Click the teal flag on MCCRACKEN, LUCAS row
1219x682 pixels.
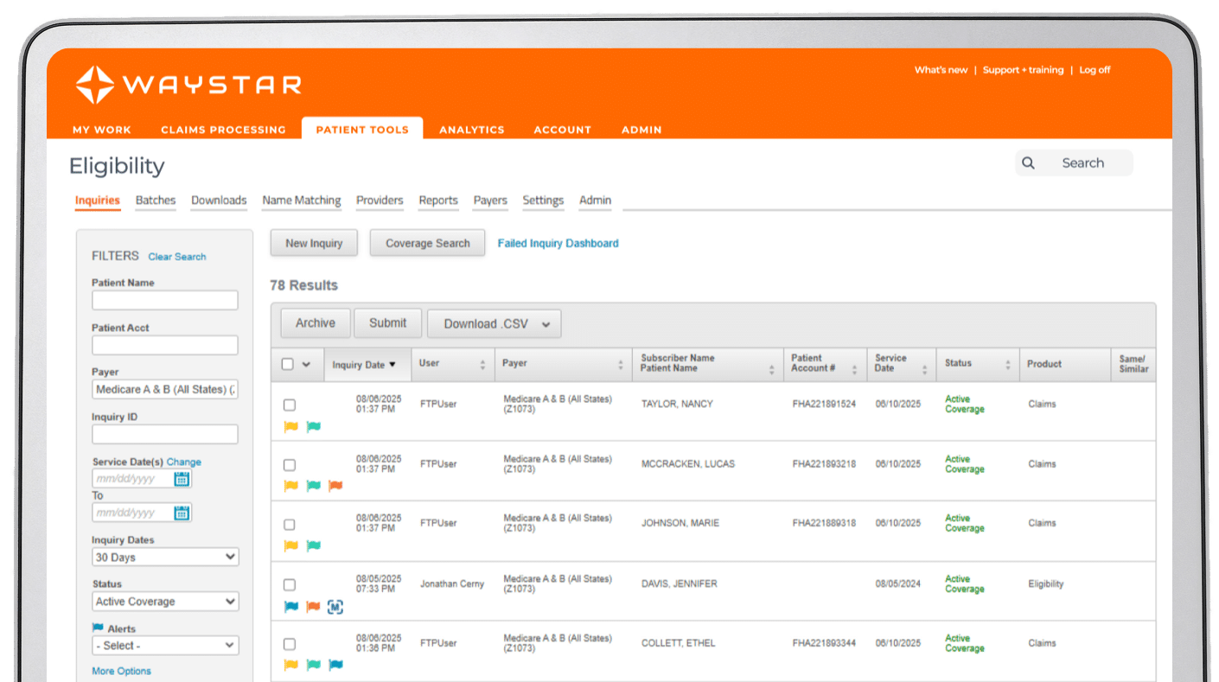click(313, 486)
